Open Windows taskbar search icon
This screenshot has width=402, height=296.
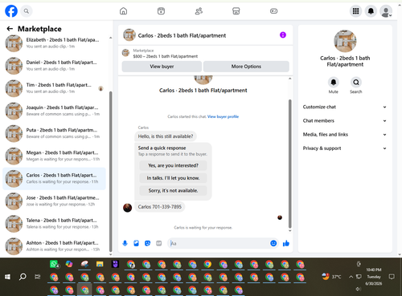click(x=23, y=277)
